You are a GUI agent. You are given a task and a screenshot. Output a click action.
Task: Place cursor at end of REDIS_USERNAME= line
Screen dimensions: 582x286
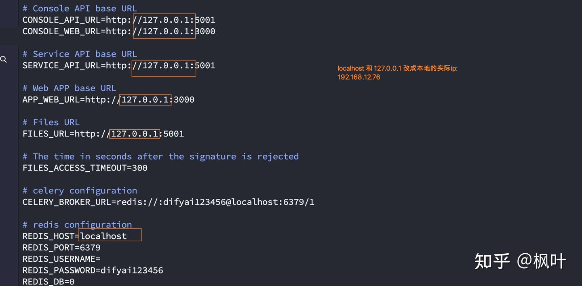[101, 259]
